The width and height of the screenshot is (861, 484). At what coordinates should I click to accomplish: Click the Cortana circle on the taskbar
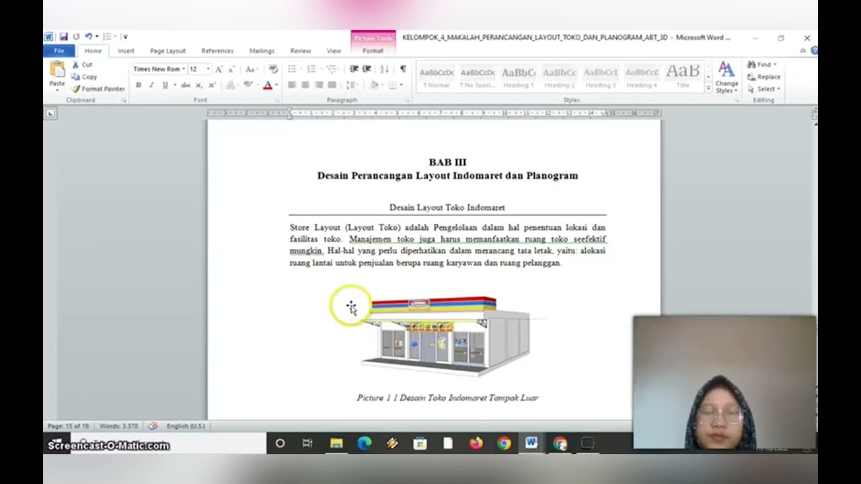coord(280,443)
